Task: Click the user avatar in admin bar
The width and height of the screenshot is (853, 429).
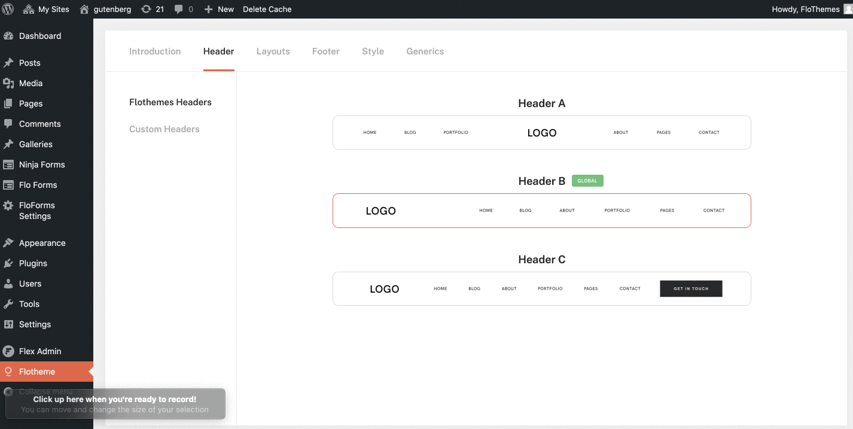Action: click(848, 9)
